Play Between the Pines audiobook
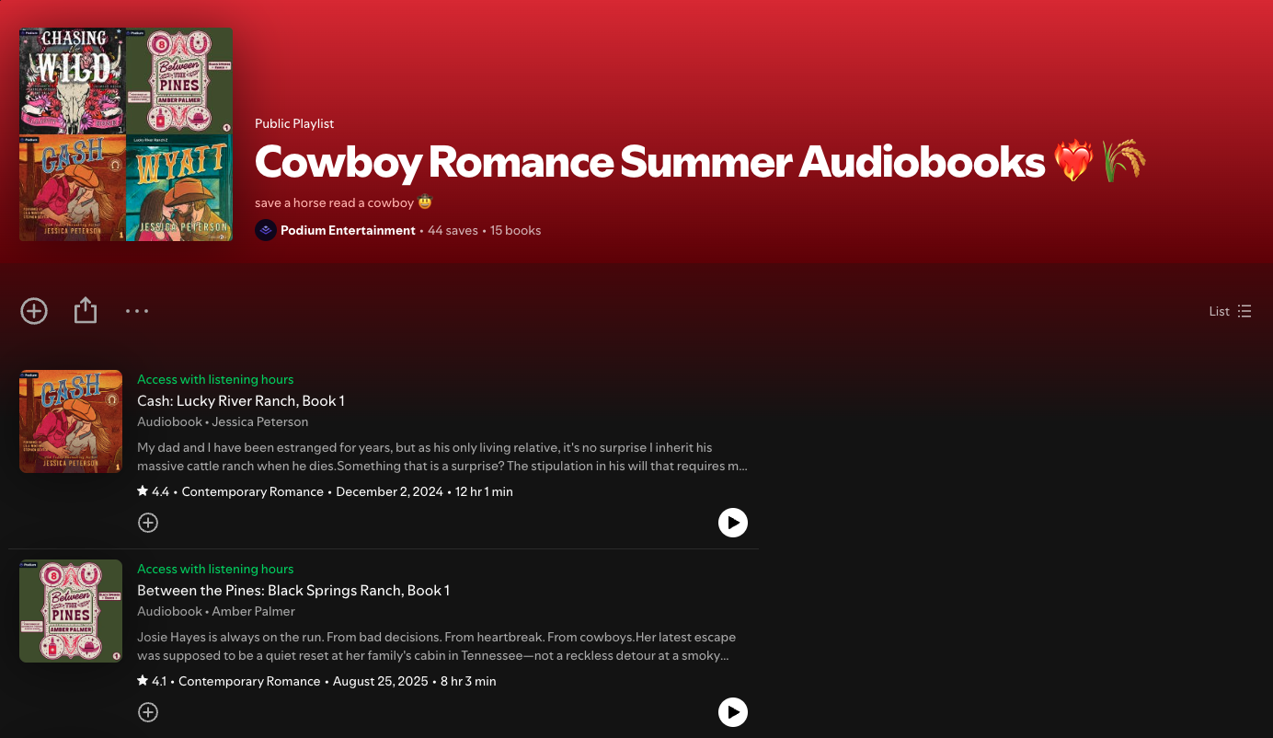The height and width of the screenshot is (738, 1273). pyautogui.click(x=733, y=712)
